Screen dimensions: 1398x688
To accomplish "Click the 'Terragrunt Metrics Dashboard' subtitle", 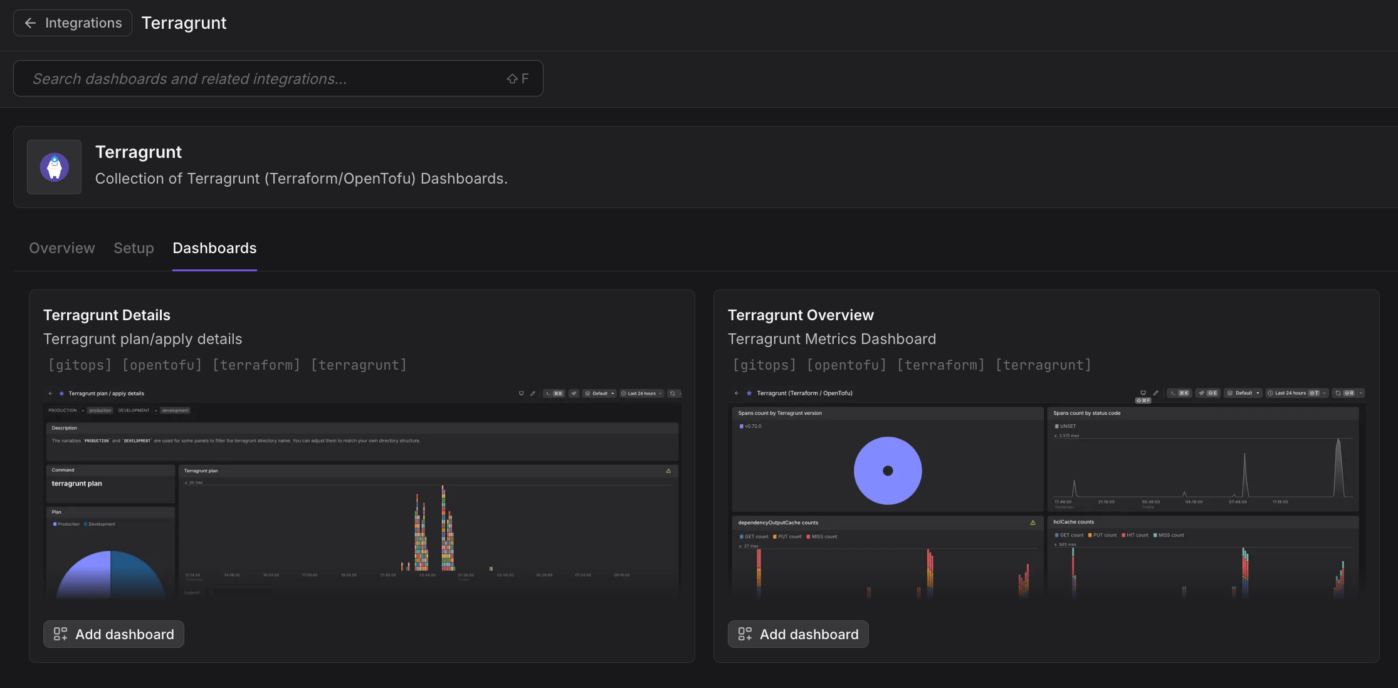I will pyautogui.click(x=832, y=339).
